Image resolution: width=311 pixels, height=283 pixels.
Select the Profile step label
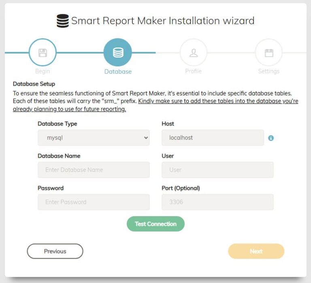point(194,71)
